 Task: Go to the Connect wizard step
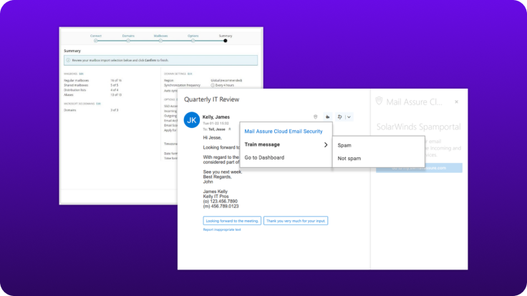pos(96,36)
